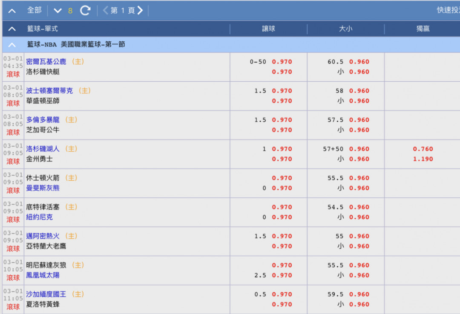
Task: Select 邁阿密熱火 handicap 1.5 odds 0.970
Action: (282, 236)
